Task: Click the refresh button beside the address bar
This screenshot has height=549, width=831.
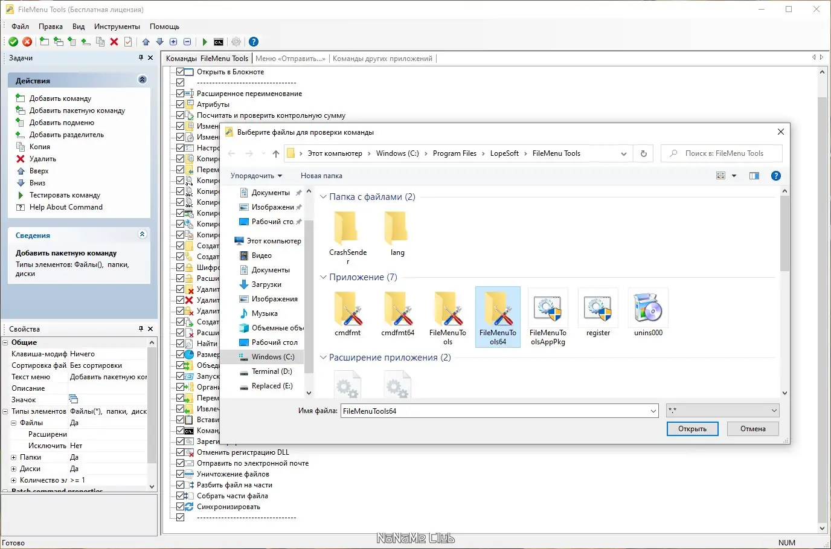Action: [x=644, y=153]
